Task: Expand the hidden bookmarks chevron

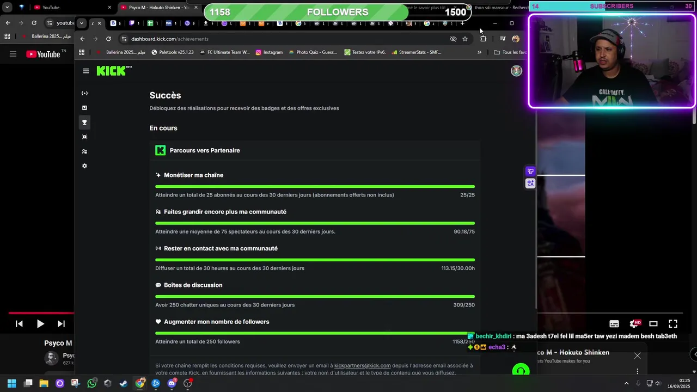Action: (x=479, y=52)
